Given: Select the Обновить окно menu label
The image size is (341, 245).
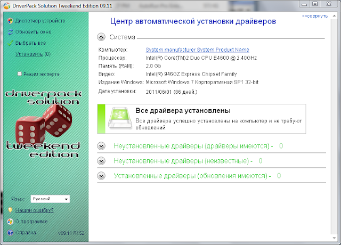Looking at the screenshot, I should (x=33, y=32).
